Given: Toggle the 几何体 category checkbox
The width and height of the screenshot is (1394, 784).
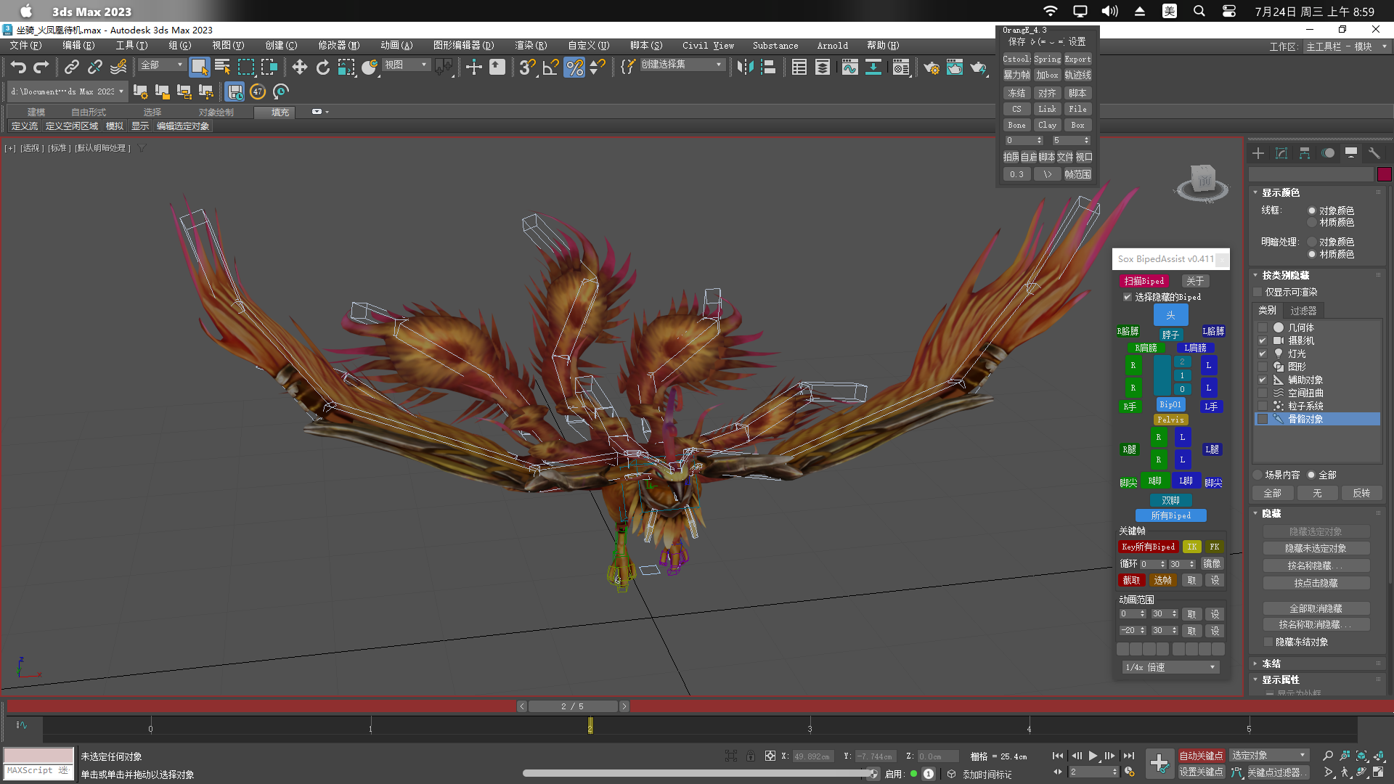Looking at the screenshot, I should pos(1263,327).
